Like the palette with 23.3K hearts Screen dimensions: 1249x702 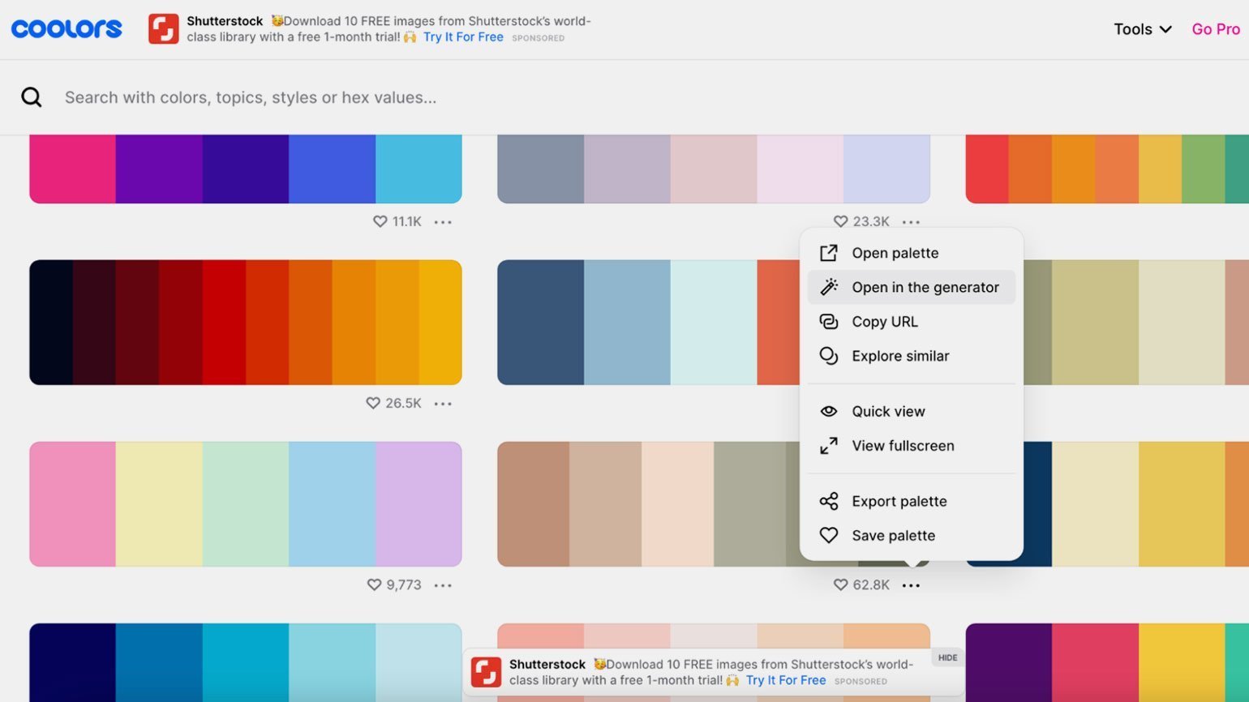840,221
